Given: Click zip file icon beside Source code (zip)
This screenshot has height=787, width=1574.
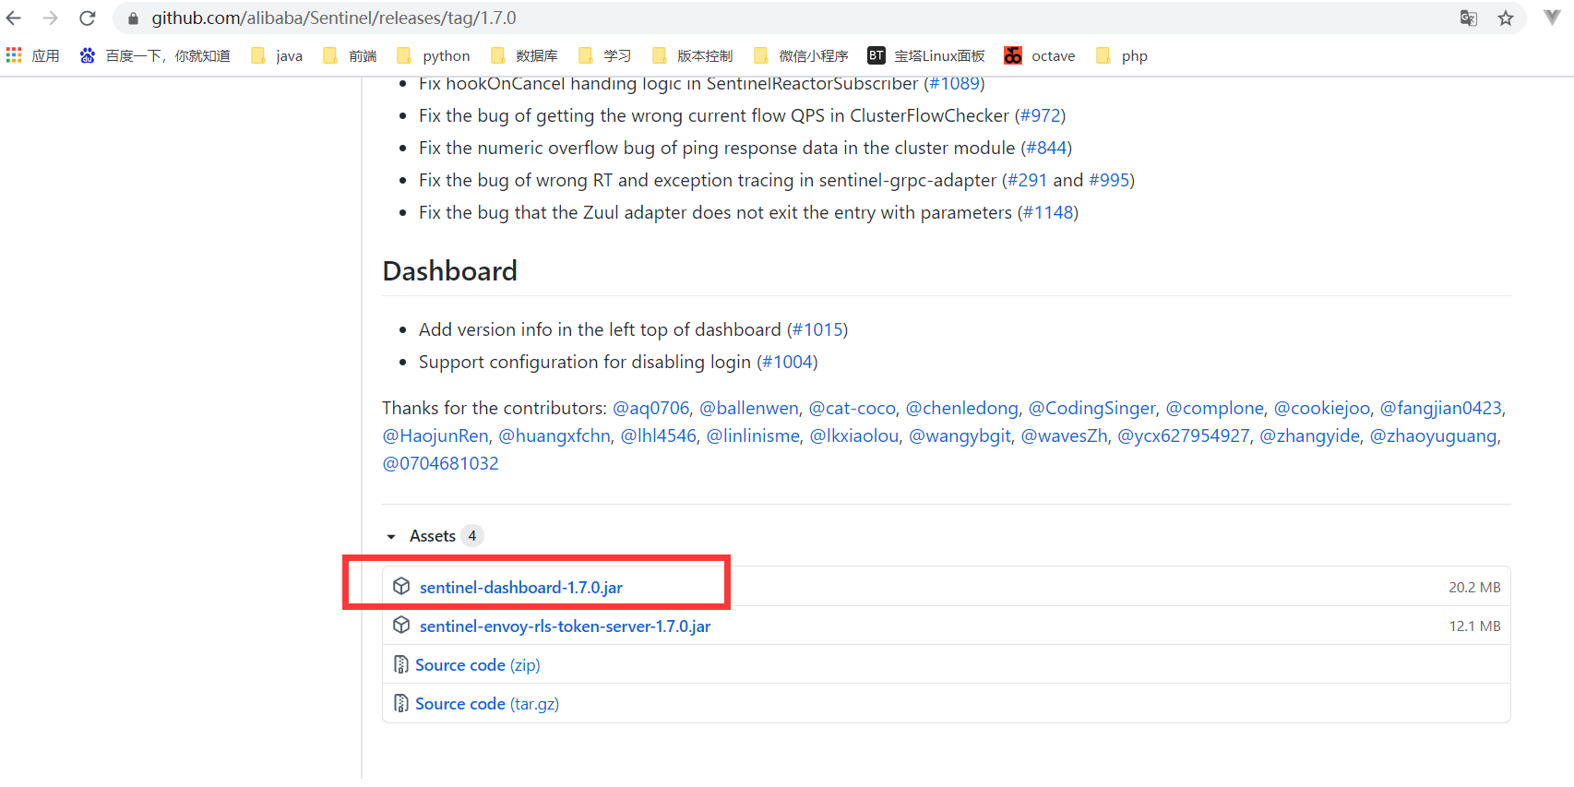Looking at the screenshot, I should coord(401,664).
